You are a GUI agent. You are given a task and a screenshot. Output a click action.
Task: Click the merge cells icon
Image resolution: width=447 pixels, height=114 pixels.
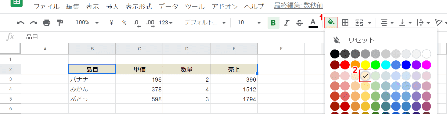pos(359,23)
